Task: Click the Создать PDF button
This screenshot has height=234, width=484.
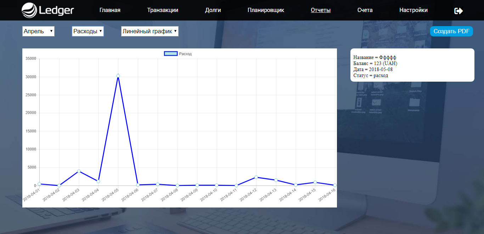Action: (x=451, y=31)
